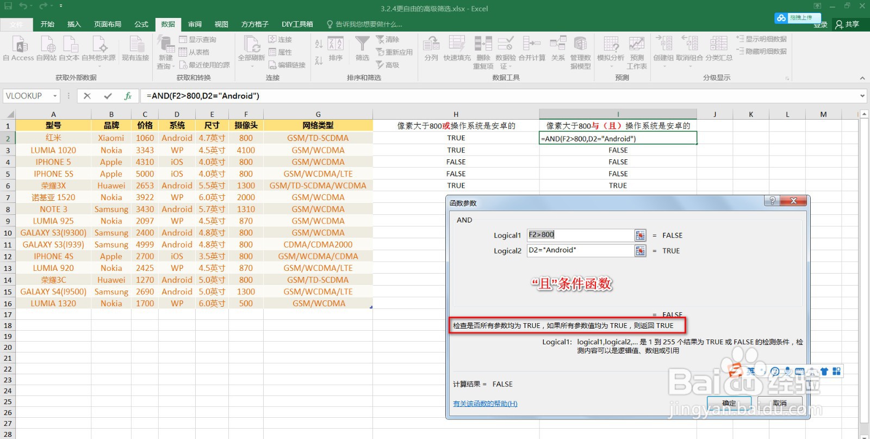Click the Logical1 input field
The height and width of the screenshot is (439, 870).
(x=580, y=235)
